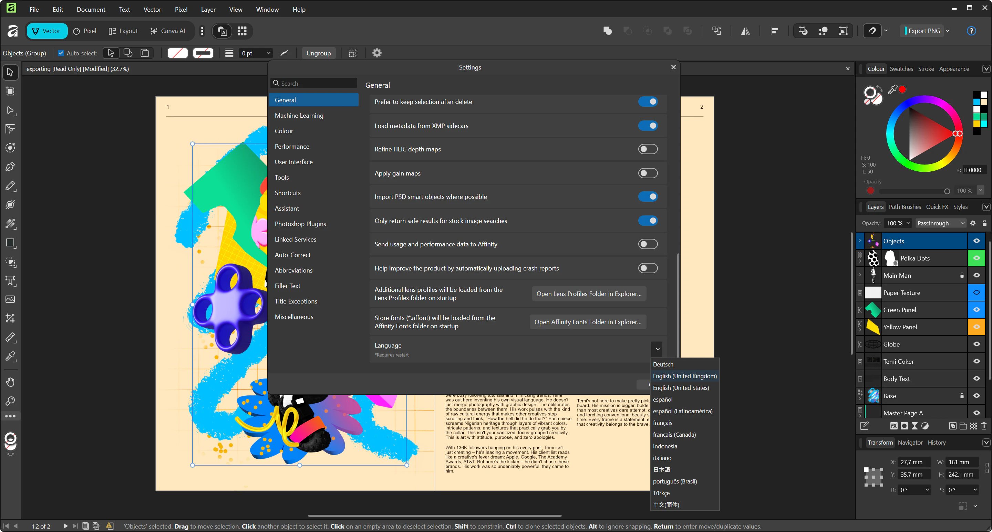Enable Apply gain maps toggle
The image size is (992, 532).
(x=648, y=173)
